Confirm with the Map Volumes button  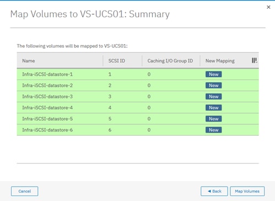(x=247, y=191)
